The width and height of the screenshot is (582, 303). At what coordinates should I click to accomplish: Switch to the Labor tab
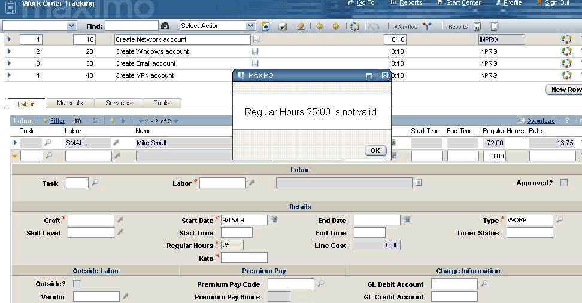tap(26, 104)
